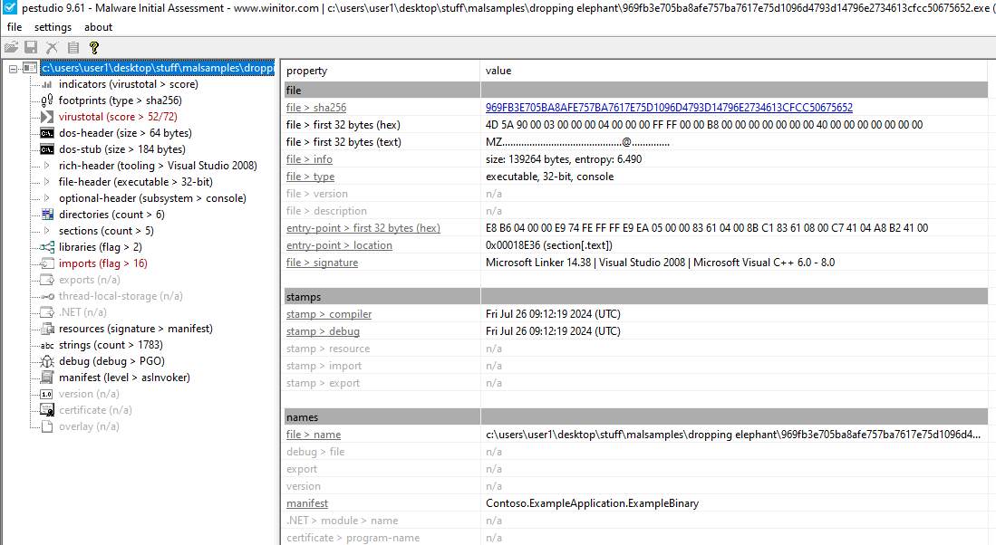
Task: Open the sha256 hash hyperlink value
Action: [669, 108]
